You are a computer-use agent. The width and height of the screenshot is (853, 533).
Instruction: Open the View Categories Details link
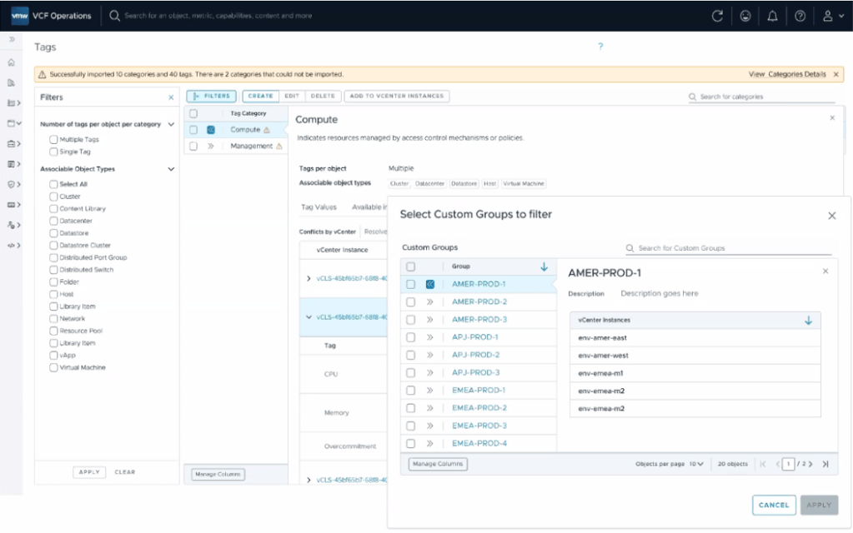click(x=787, y=74)
